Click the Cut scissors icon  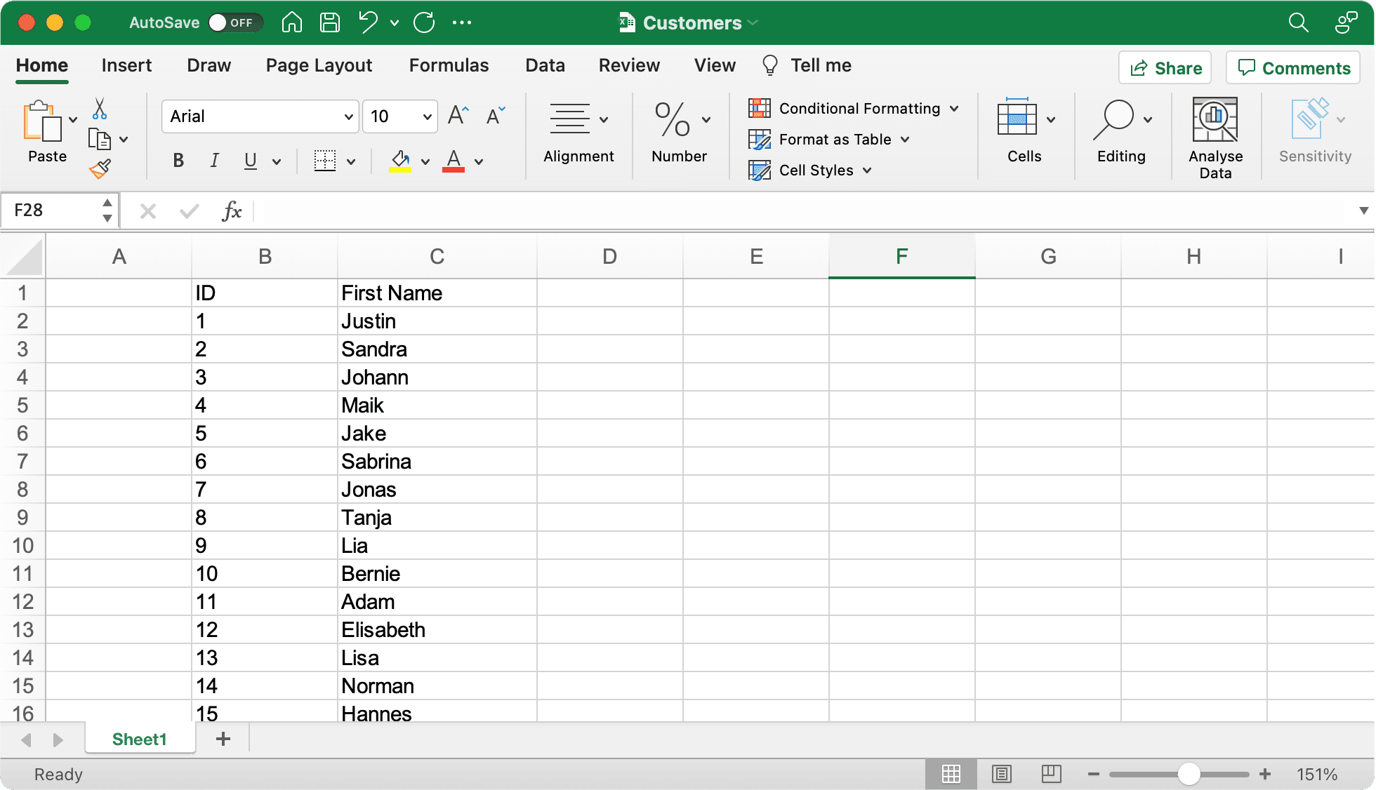[x=99, y=109]
